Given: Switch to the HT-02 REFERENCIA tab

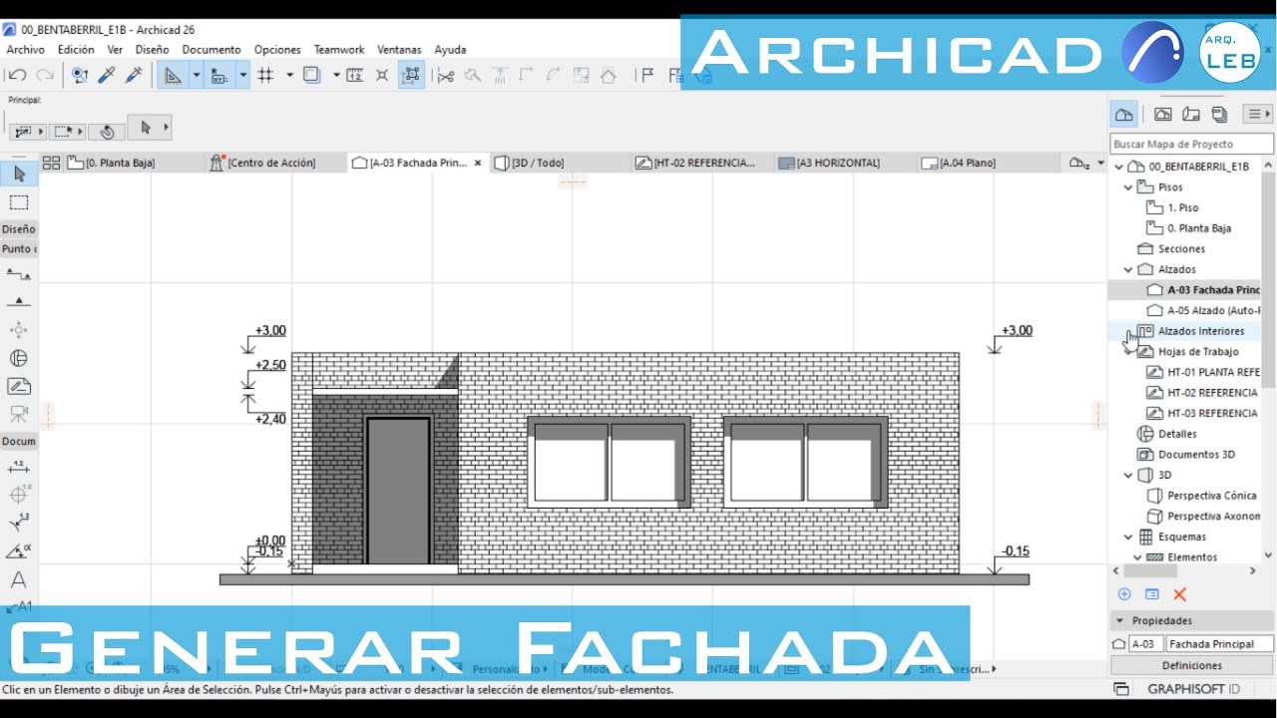Looking at the screenshot, I should 703,163.
